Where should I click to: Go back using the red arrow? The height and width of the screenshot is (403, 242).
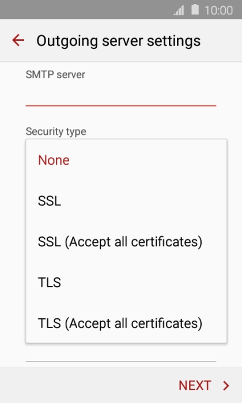tap(18, 40)
